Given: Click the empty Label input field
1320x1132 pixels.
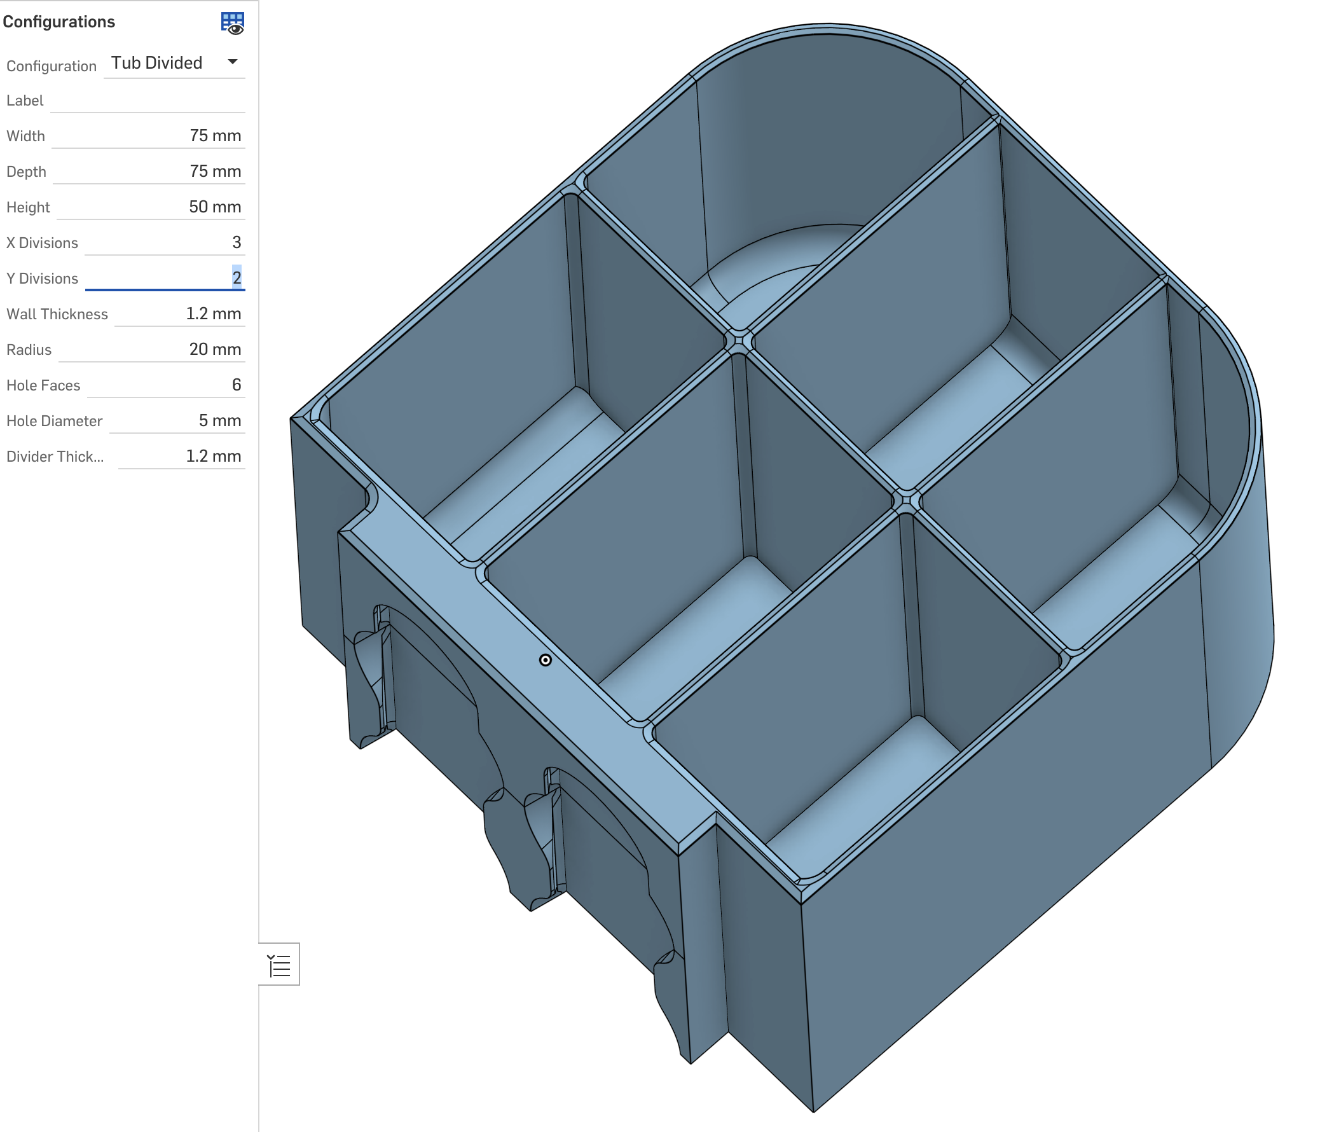Looking at the screenshot, I should (x=148, y=100).
